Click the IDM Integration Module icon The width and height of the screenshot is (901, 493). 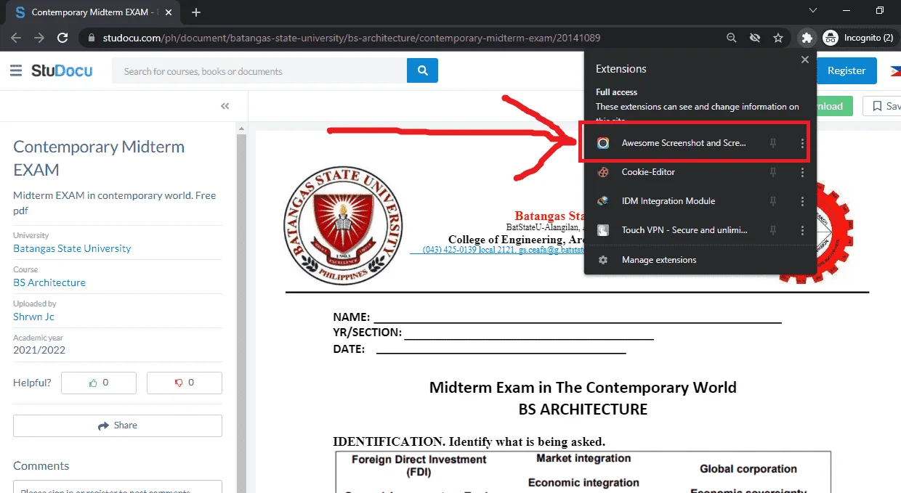(x=603, y=201)
